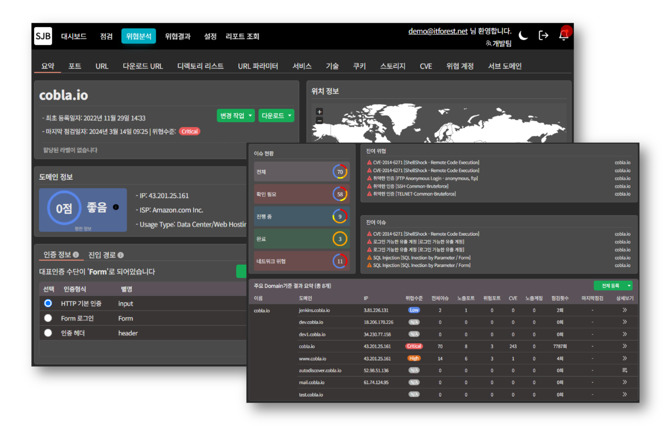Click the 전체 issues circular gauge
This screenshot has height=426, width=671.
point(340,172)
